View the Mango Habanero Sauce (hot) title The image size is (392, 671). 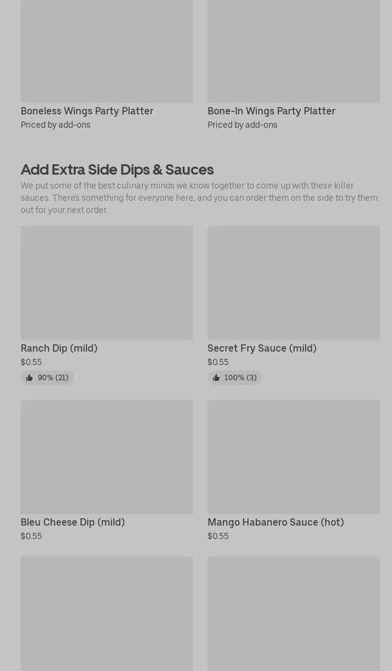tap(276, 522)
